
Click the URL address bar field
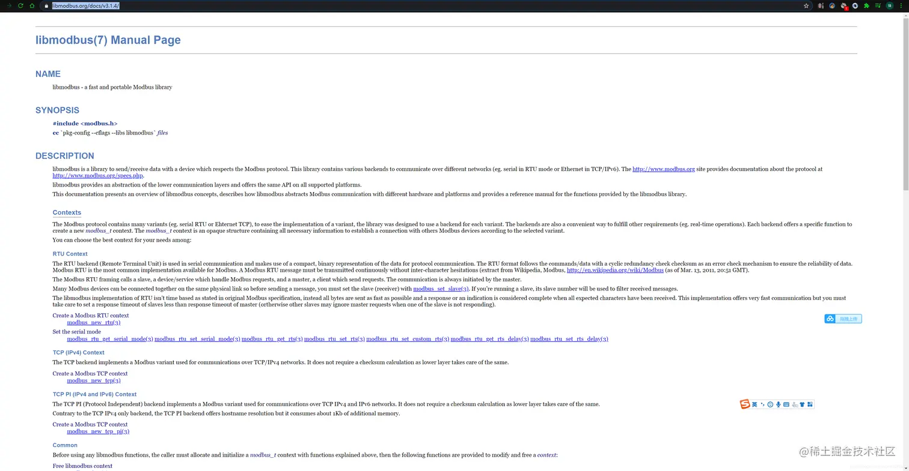point(426,5)
